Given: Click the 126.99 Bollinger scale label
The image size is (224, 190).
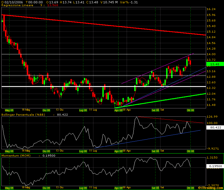Looking at the screenshot, I should tap(211, 117).
